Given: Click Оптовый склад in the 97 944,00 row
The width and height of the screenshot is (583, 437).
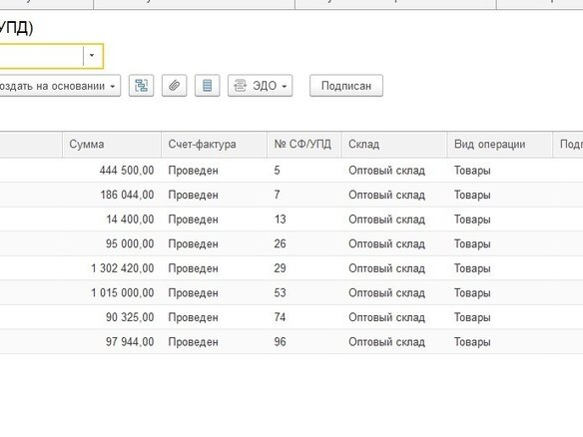Looking at the screenshot, I should [386, 342].
